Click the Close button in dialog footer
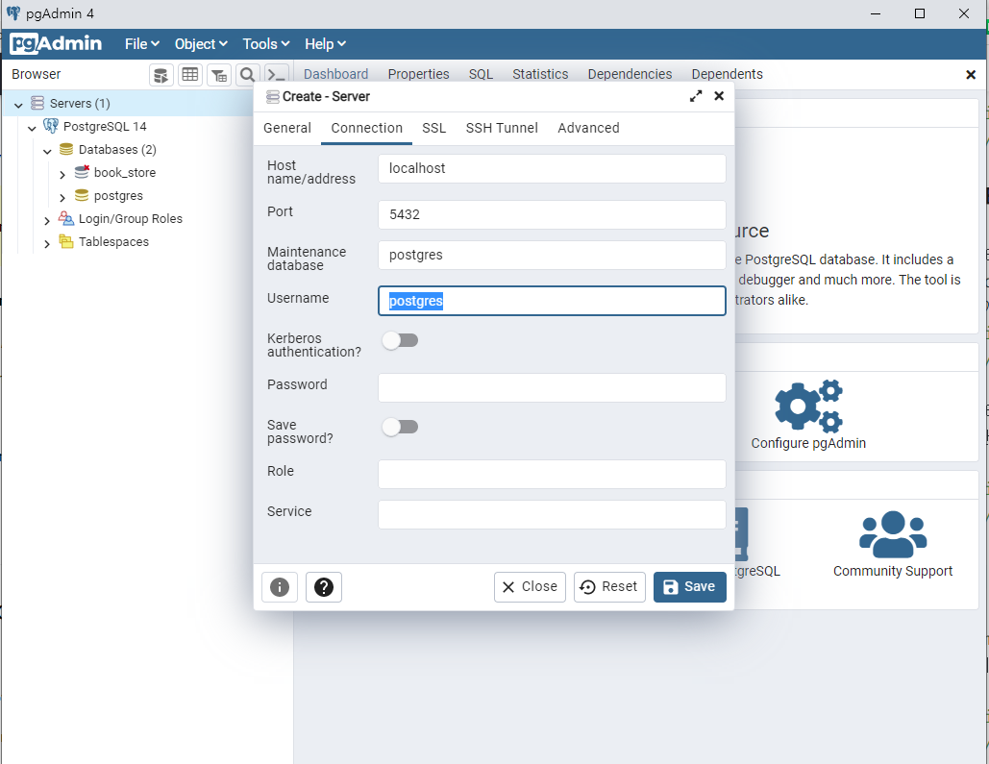989x764 pixels. pyautogui.click(x=530, y=587)
